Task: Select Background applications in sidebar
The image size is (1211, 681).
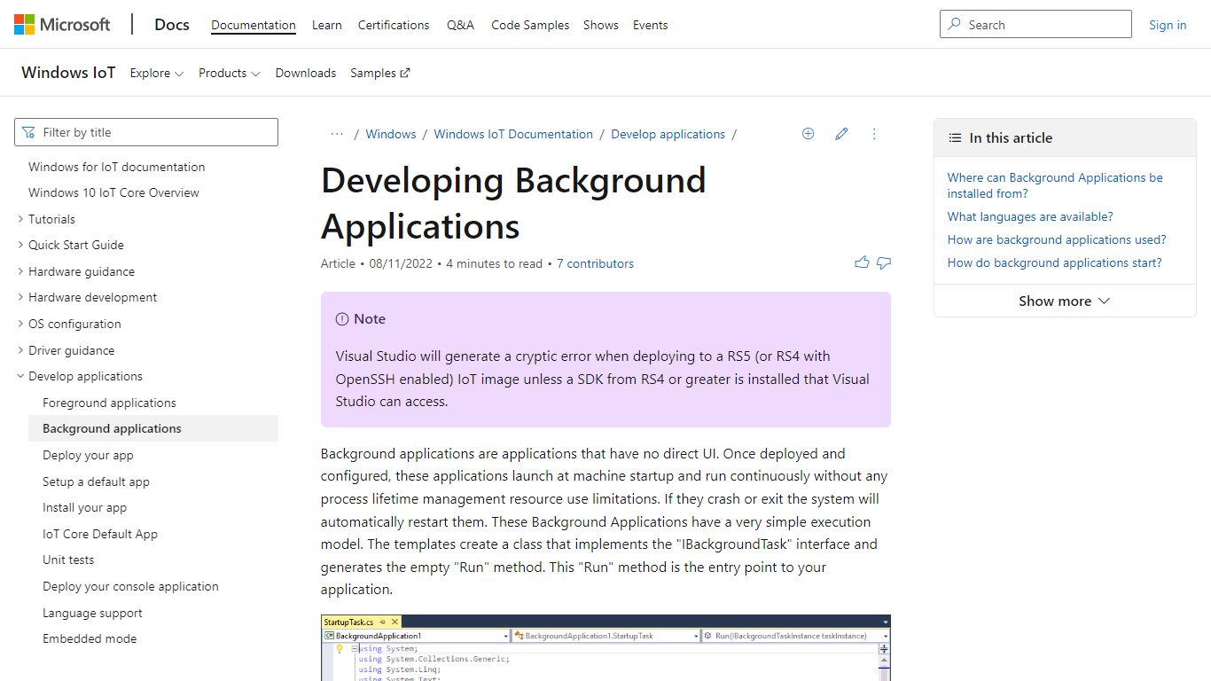Action: tap(154, 428)
